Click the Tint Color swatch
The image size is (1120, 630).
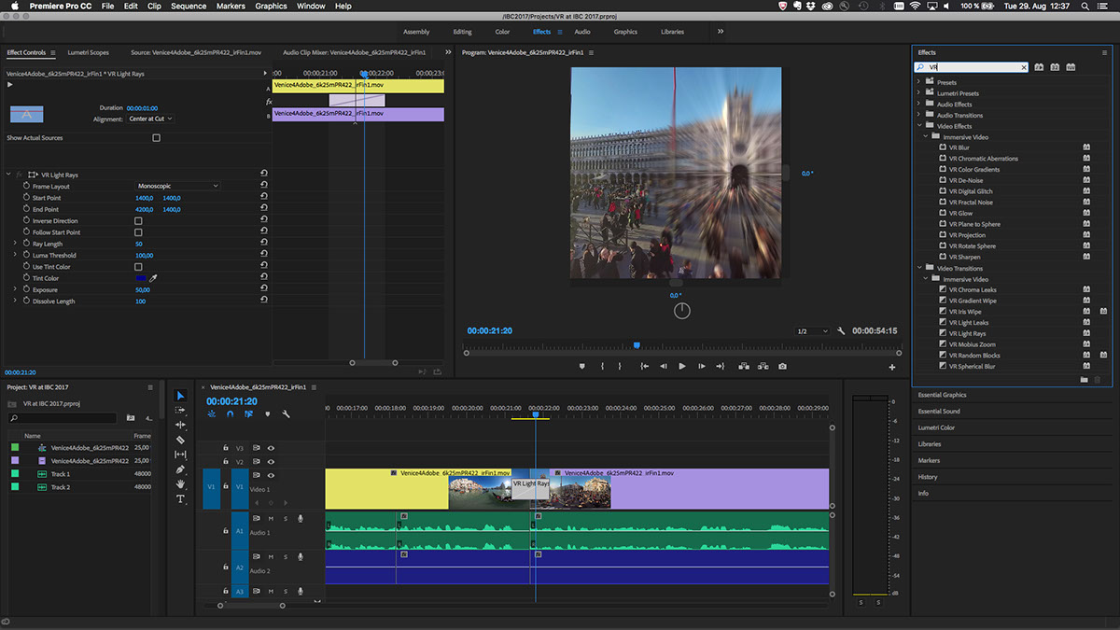pos(141,278)
